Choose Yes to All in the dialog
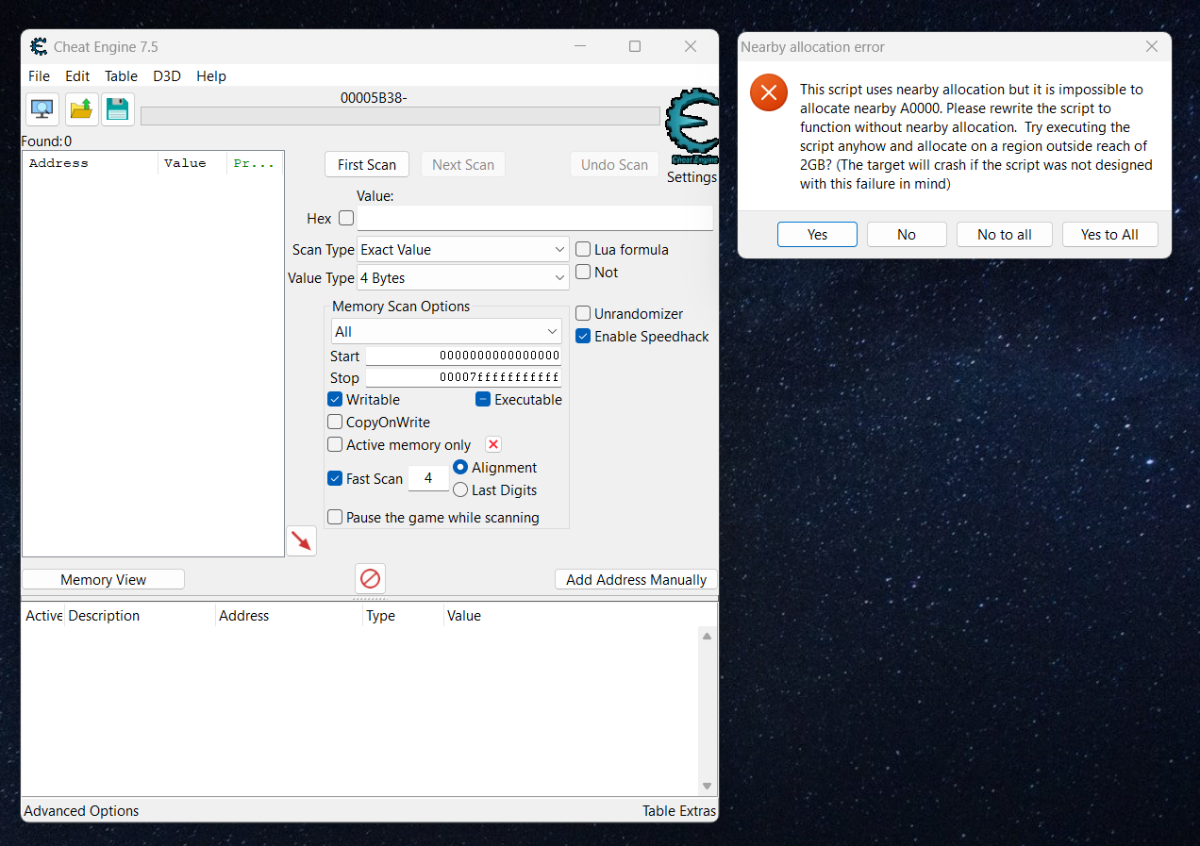Screen dimensions: 1200x846 click(1109, 234)
